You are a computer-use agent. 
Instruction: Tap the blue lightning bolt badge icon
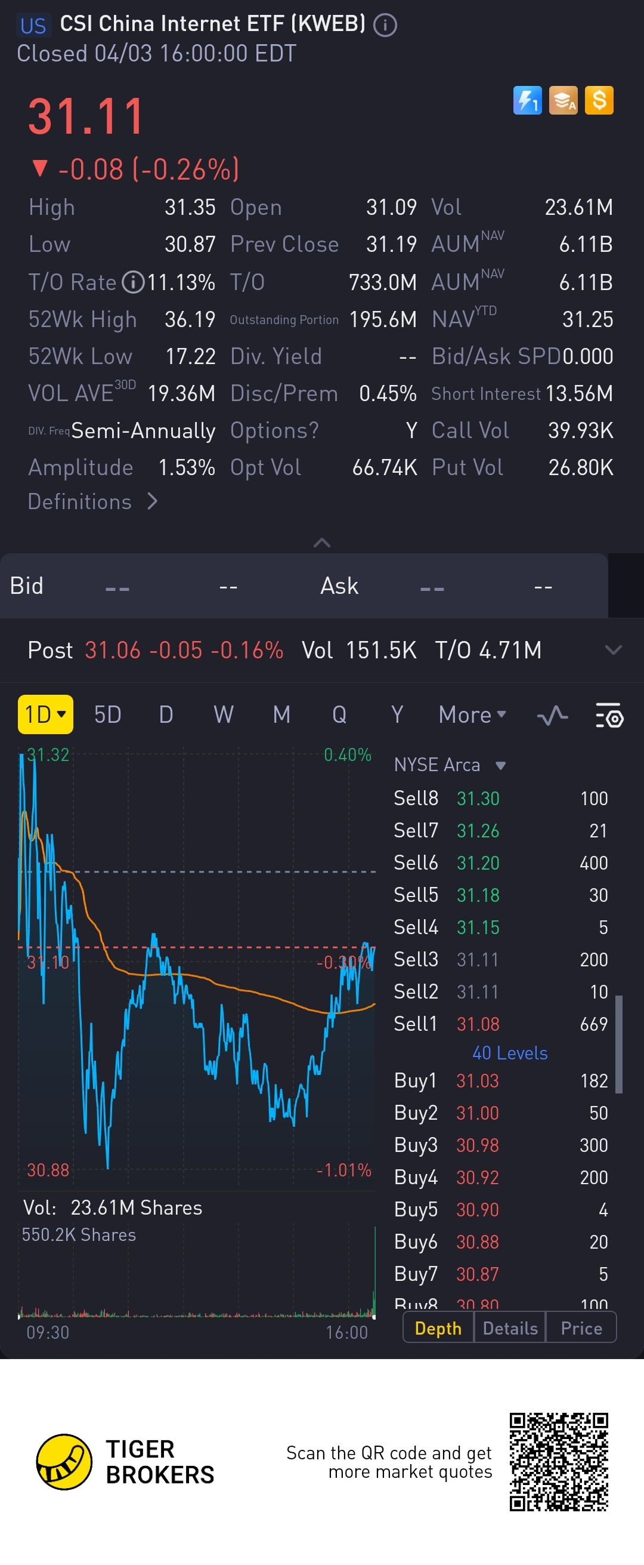(527, 100)
